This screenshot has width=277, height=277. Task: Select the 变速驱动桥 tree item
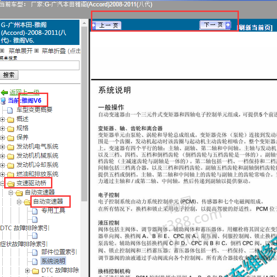(x=31, y=183)
